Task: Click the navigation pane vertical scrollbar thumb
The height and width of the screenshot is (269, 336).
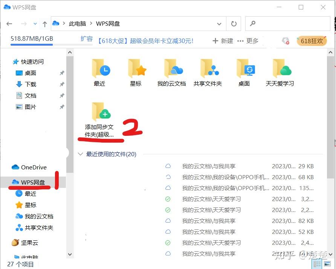Action: pyautogui.click(x=70, y=114)
